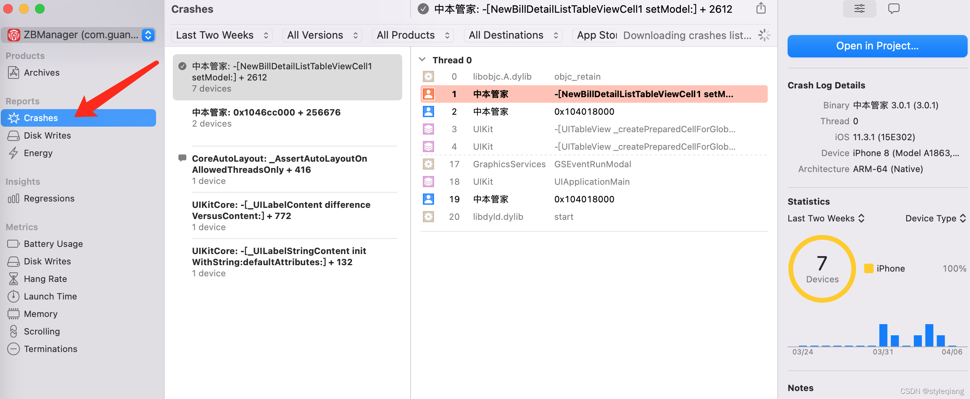Select the _UILabelContent differenceVersusContent crash
Viewport: 970px width, 399px height.
tap(287, 216)
